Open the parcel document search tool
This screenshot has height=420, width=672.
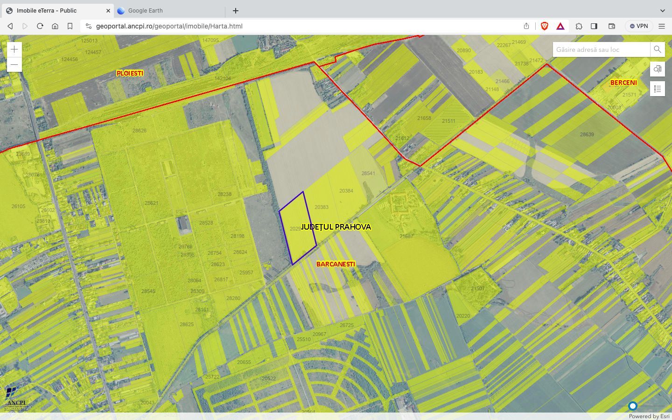coord(658,69)
